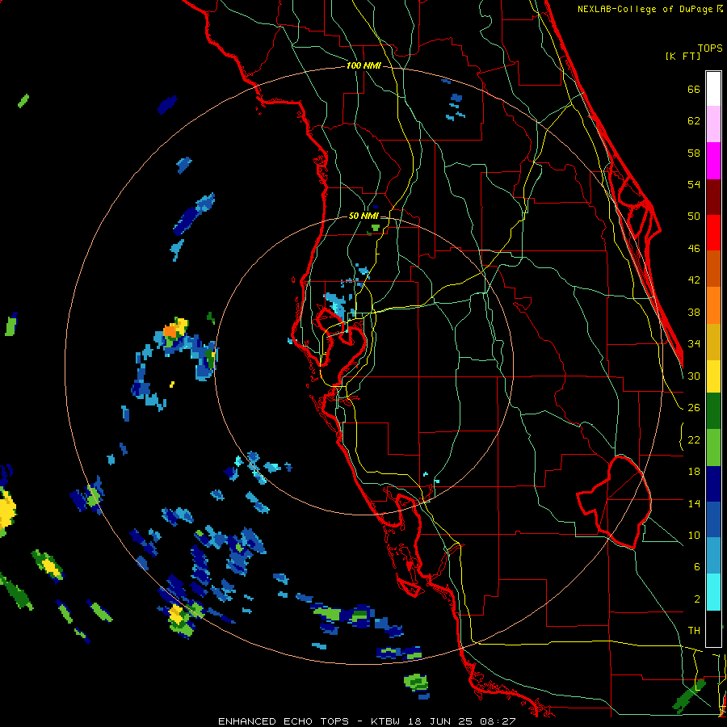This screenshot has height=727, width=727.
Task: Click the "38" legend value
Action: [x=694, y=313]
